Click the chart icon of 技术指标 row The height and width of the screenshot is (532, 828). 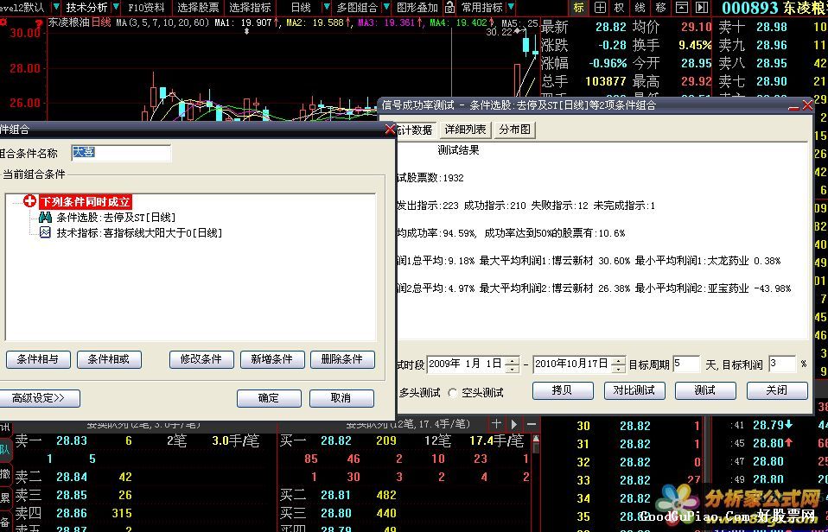(x=46, y=232)
